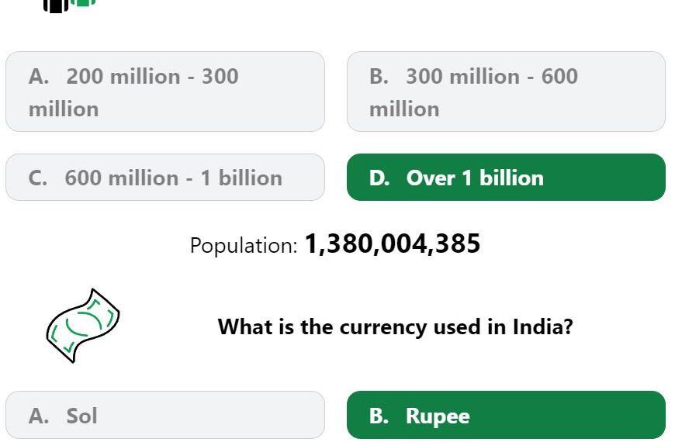The width and height of the screenshot is (675, 442).
Task: Click the Population: label text
Action: (244, 246)
